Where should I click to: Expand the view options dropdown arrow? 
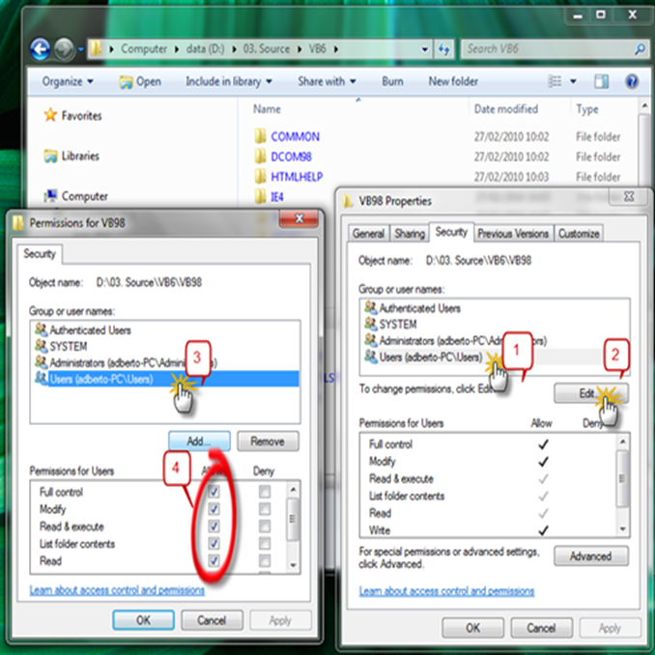573,81
